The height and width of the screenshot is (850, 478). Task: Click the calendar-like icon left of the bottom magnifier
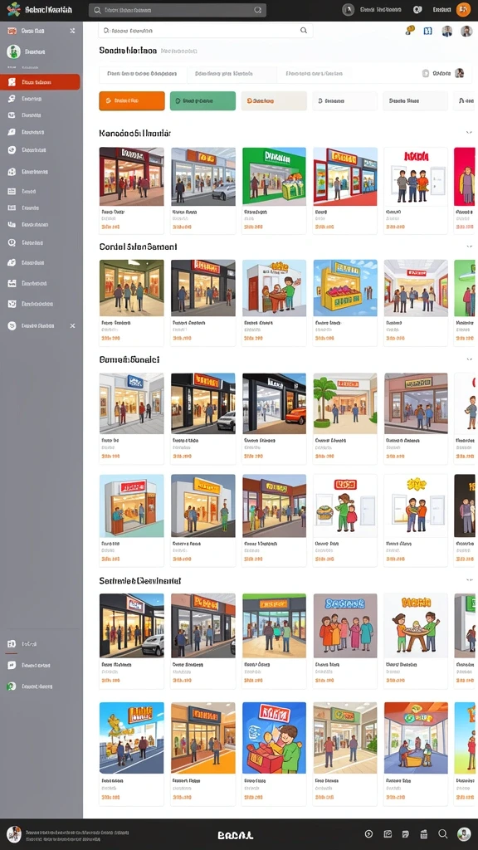coord(424,834)
